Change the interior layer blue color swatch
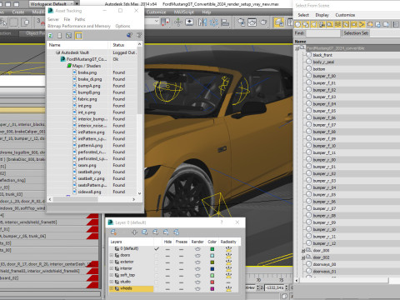The width and height of the screenshot is (400, 300). 212,268
